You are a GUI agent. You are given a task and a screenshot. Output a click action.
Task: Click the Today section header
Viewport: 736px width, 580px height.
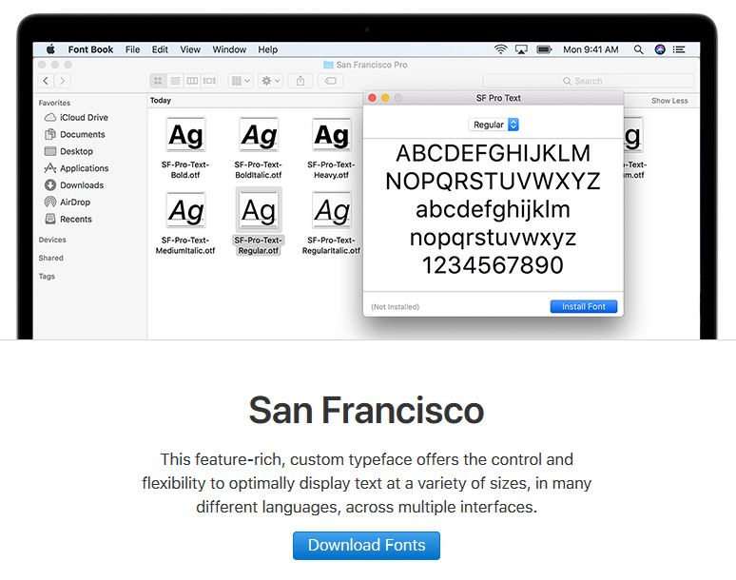tap(161, 100)
